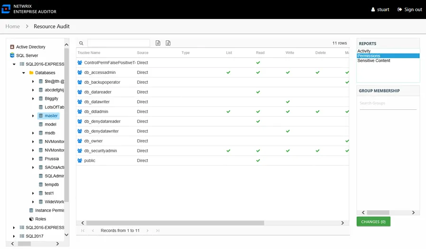The image size is (426, 249).
Task: Select the Permissions report
Action: tap(388, 56)
